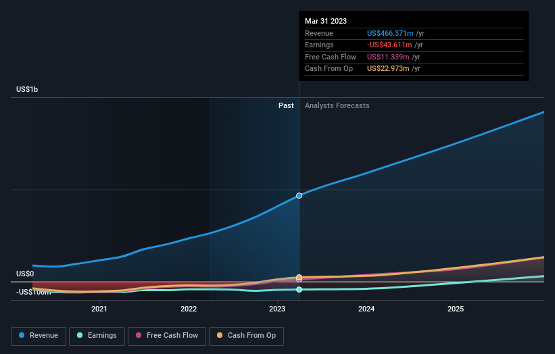Click the Cash From Op label in tooltip
This screenshot has height=354, width=555.
pyautogui.click(x=329, y=69)
